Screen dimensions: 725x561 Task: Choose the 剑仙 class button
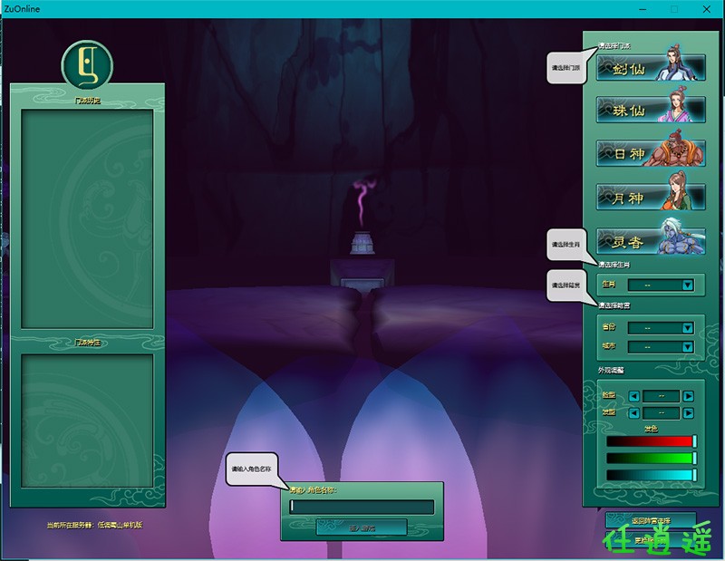click(651, 68)
